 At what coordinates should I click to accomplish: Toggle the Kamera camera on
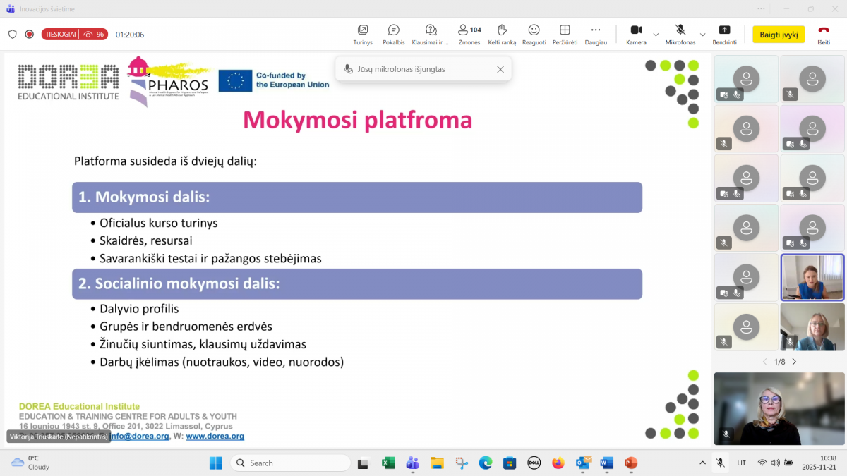tap(635, 34)
